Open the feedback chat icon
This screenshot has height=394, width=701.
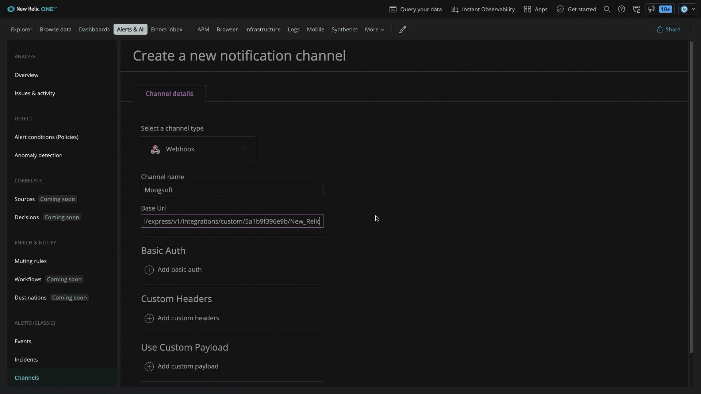tap(636, 9)
